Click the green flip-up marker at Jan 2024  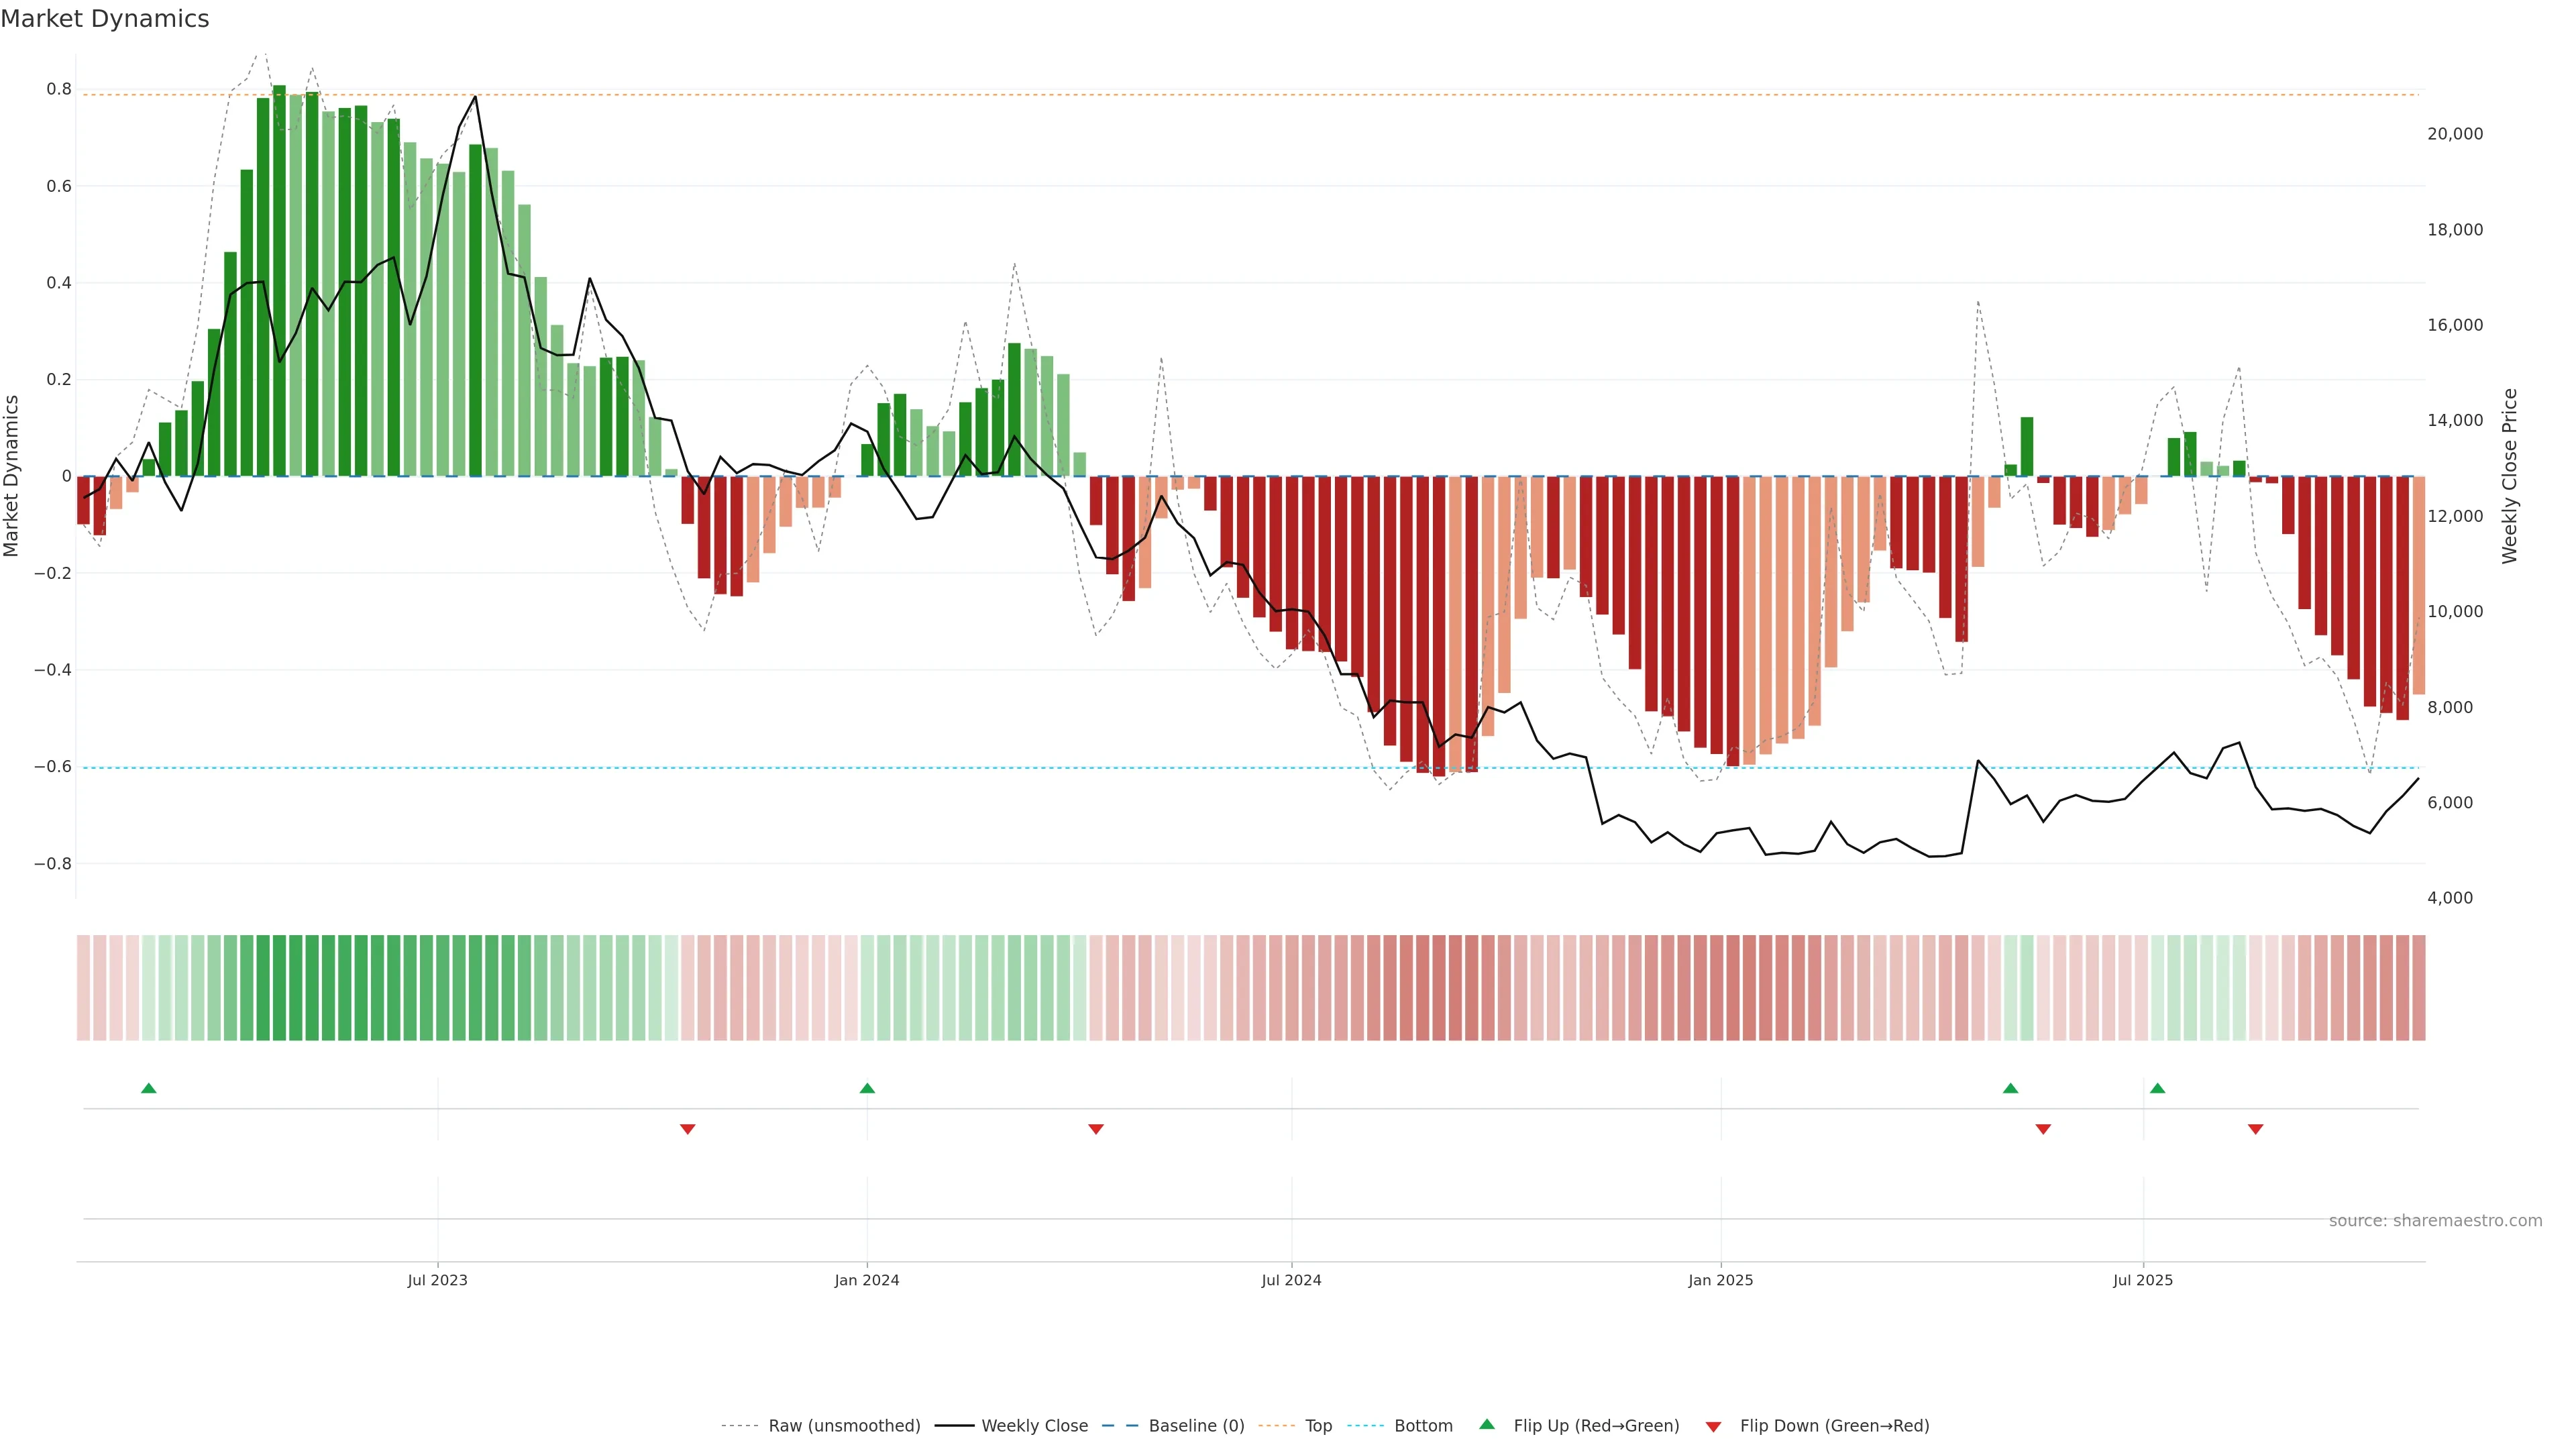[x=867, y=1088]
